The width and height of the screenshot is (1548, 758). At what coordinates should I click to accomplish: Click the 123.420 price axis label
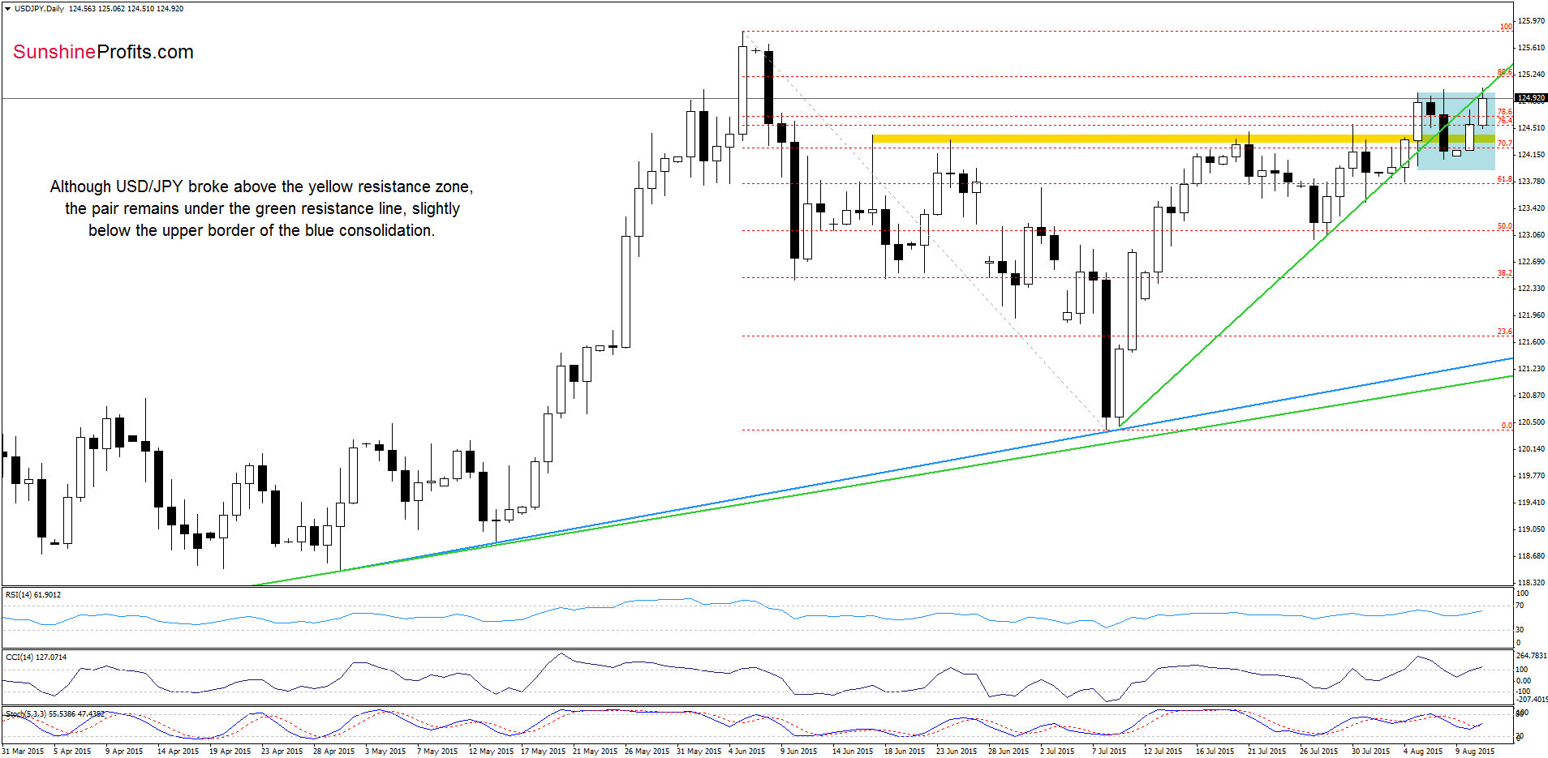(x=1531, y=208)
